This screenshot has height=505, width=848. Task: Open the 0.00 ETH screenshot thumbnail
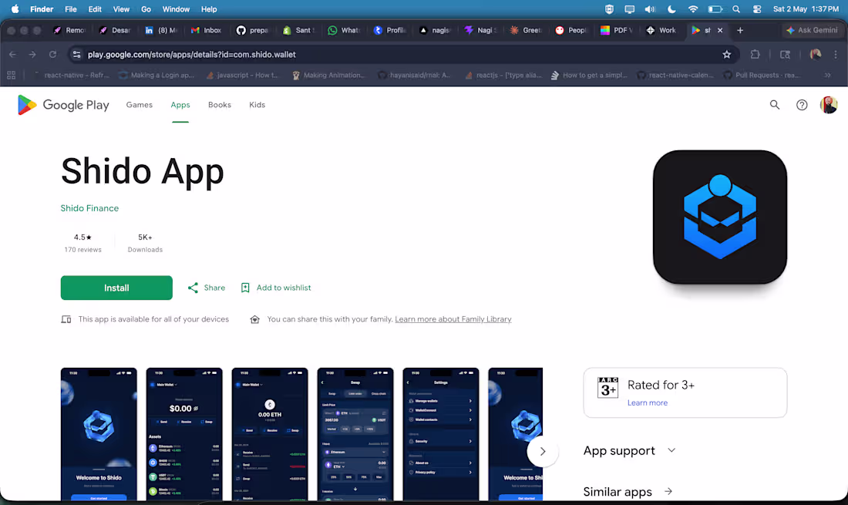click(x=270, y=434)
